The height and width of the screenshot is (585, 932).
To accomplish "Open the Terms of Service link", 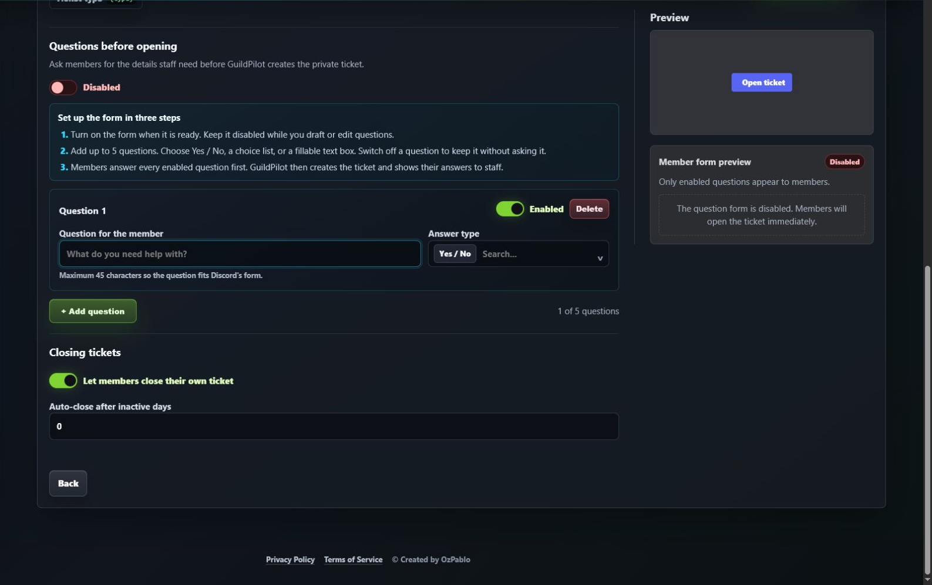I will (x=353, y=560).
